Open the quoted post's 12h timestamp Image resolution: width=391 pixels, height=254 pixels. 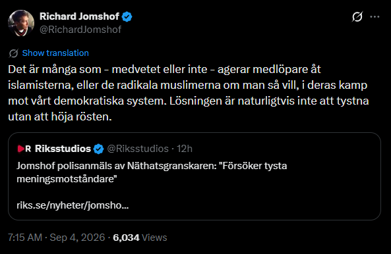click(x=185, y=149)
